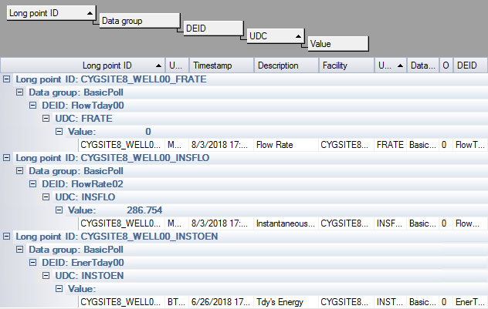The width and height of the screenshot is (488, 309).
Task: Sort by the Description column header
Action: pos(286,65)
